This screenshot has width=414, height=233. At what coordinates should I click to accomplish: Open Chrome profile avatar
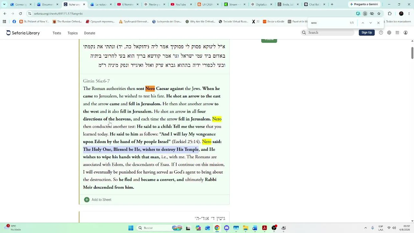pyautogui.click(x=401, y=14)
